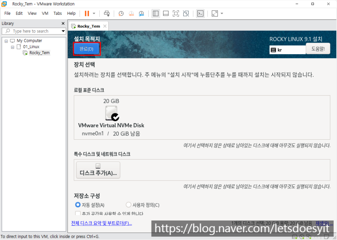
Task: Open stretch display options dropdown arrow
Action: (x=222, y=14)
